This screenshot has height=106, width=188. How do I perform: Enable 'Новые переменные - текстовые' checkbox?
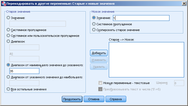point(100,83)
